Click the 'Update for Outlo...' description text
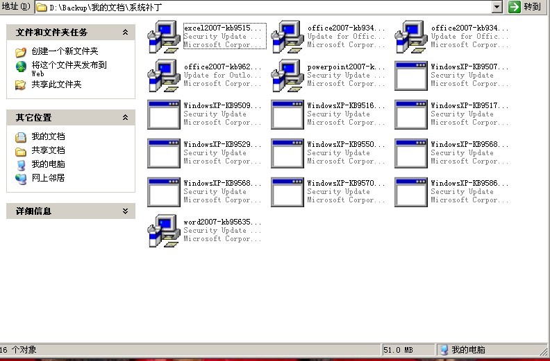550x361 pixels. click(x=222, y=76)
